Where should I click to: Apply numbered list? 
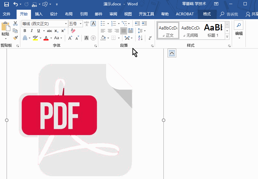pos(114,24)
